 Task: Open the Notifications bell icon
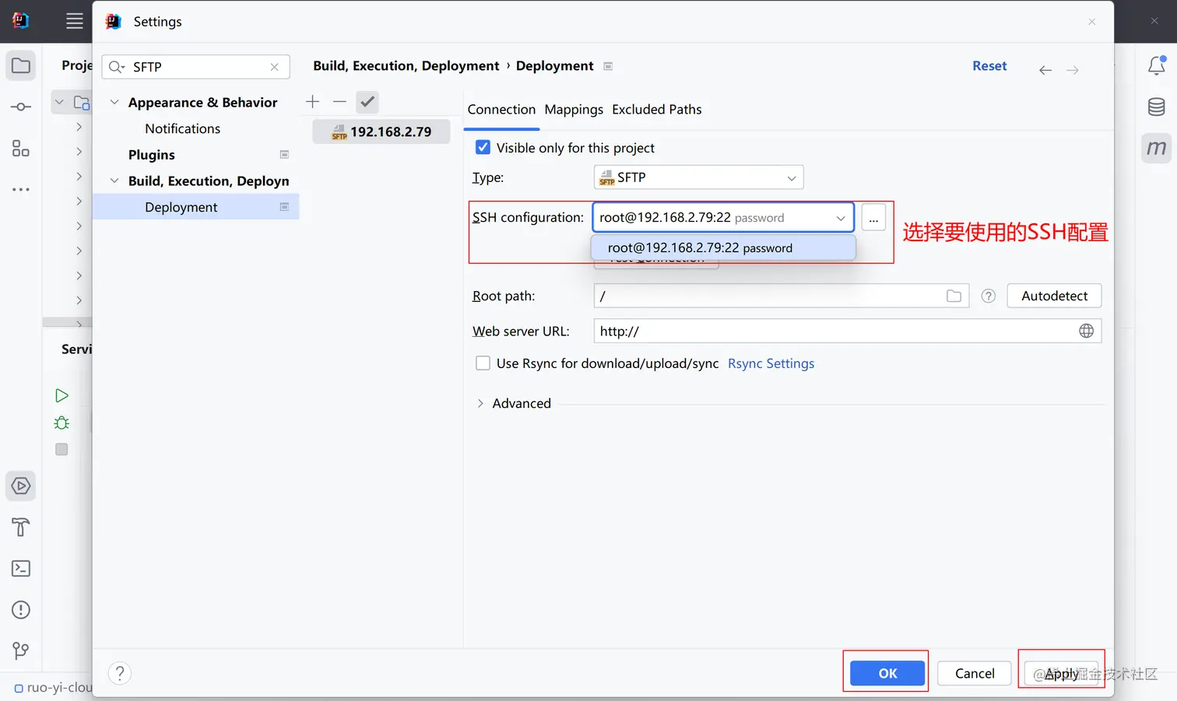[1157, 65]
